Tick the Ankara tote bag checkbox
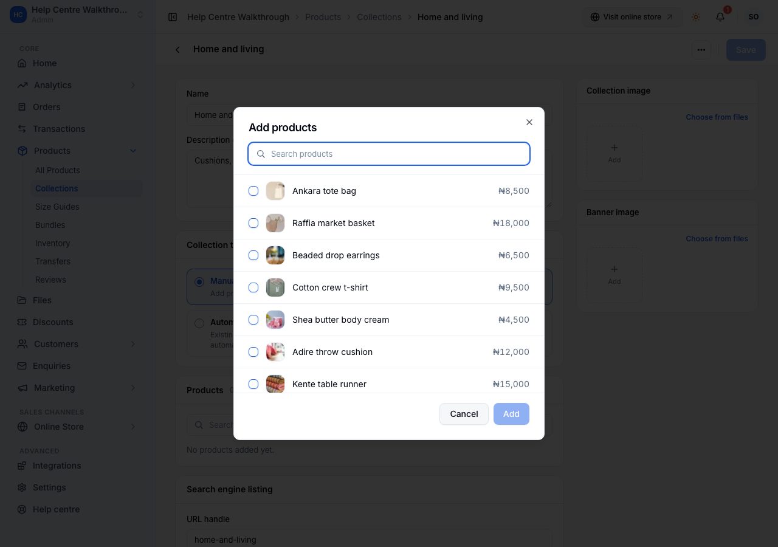The height and width of the screenshot is (547, 778). click(x=253, y=191)
